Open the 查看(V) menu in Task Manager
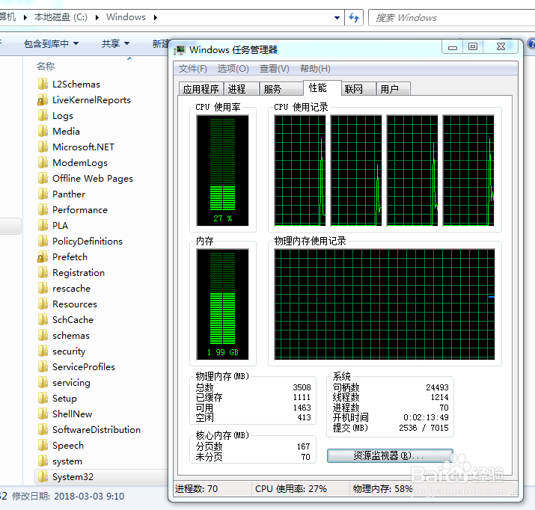The image size is (535, 510). point(275,69)
